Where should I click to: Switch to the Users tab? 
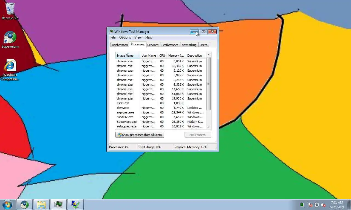point(203,45)
